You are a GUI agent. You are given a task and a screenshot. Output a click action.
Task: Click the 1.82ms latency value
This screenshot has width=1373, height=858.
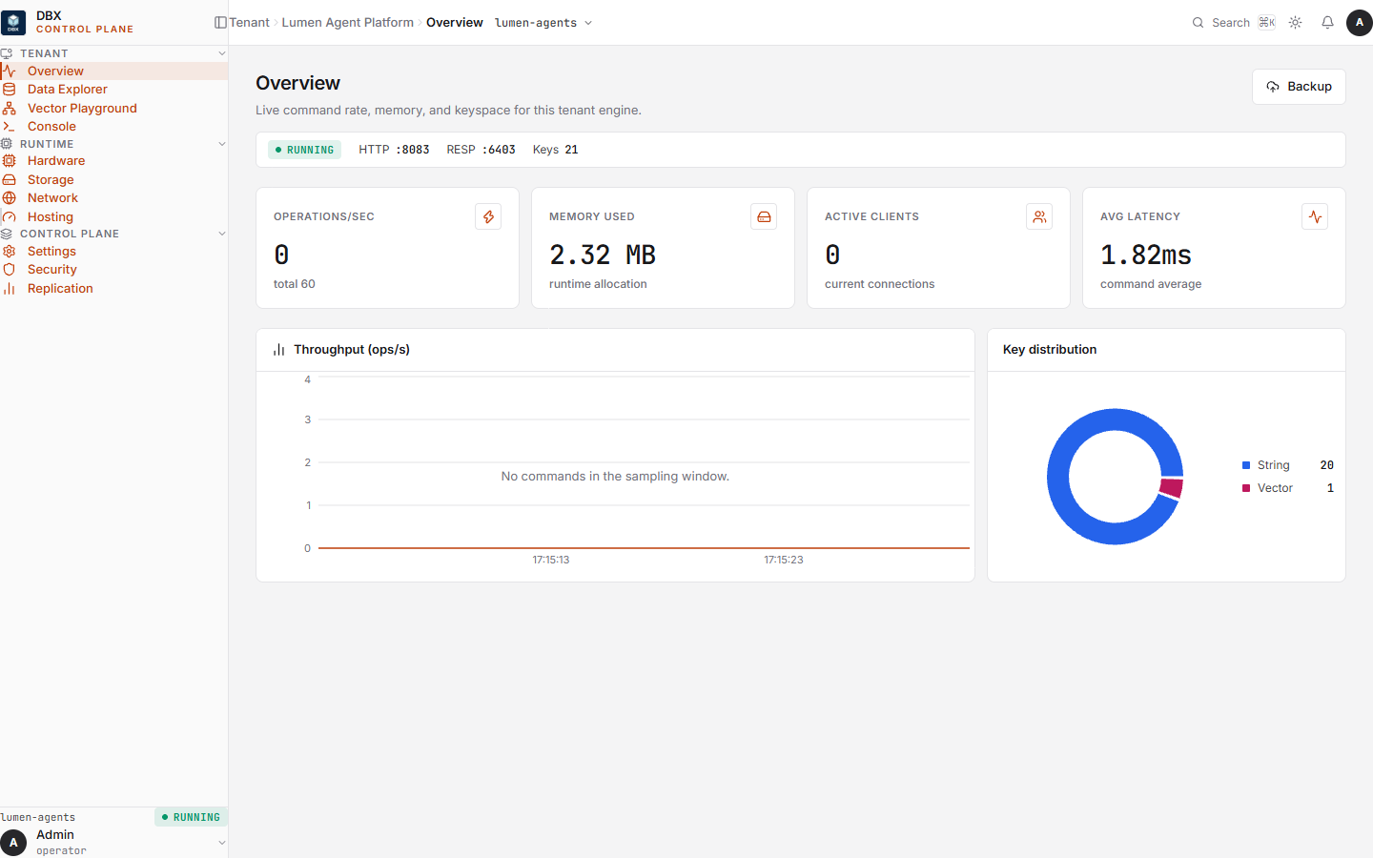click(x=1146, y=255)
